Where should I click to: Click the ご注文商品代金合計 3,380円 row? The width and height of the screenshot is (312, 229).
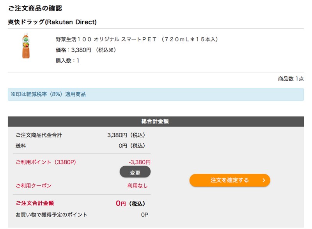pyautogui.click(x=80, y=135)
